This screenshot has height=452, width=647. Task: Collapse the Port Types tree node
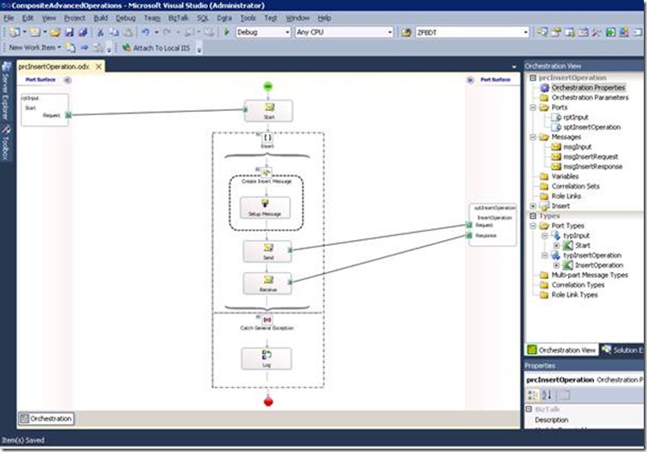tap(533, 226)
